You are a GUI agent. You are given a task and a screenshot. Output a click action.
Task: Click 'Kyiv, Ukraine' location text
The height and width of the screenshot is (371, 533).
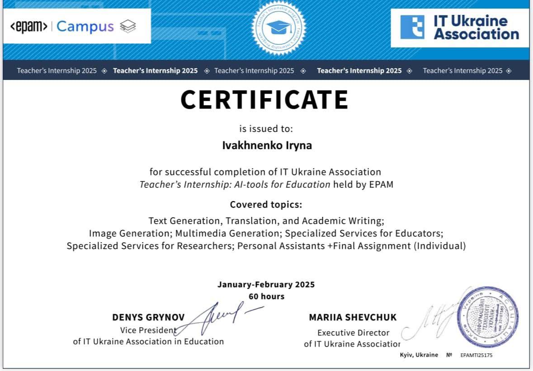(x=419, y=355)
